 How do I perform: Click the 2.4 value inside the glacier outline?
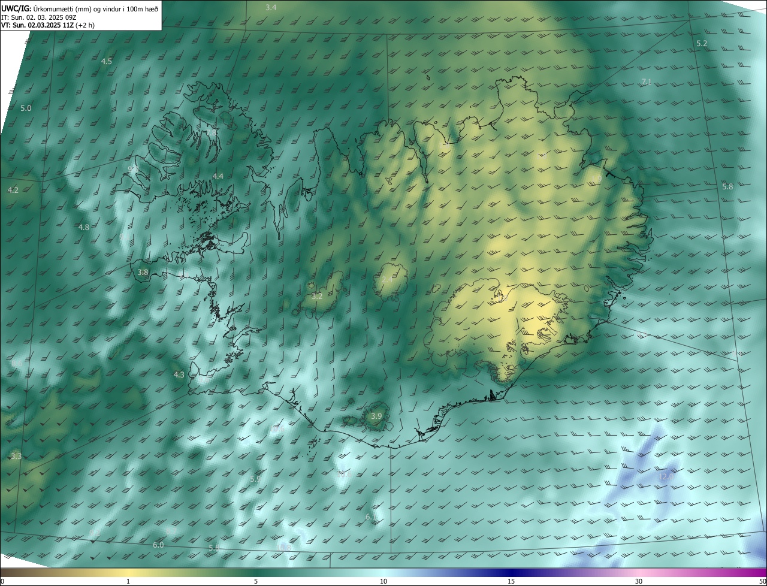(x=387, y=279)
